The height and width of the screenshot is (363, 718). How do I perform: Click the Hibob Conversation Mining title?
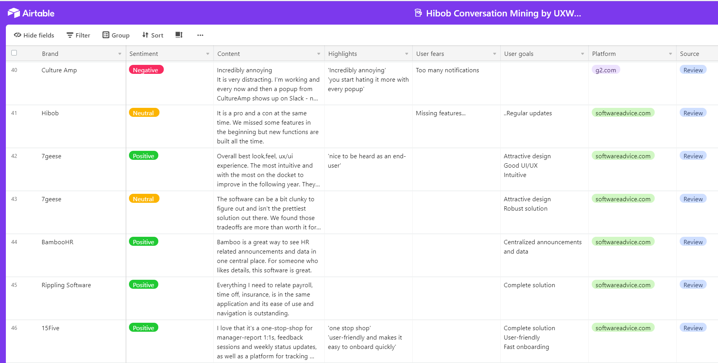click(503, 13)
